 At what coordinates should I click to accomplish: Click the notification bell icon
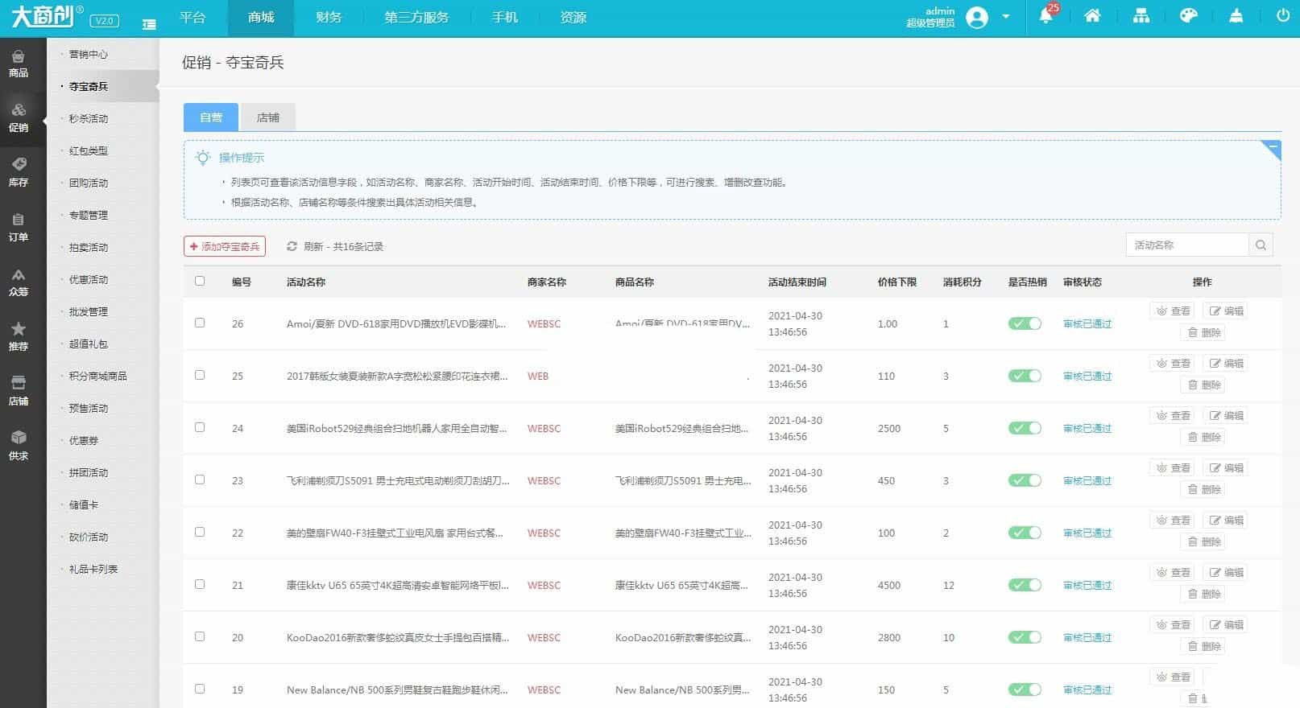pos(1046,17)
